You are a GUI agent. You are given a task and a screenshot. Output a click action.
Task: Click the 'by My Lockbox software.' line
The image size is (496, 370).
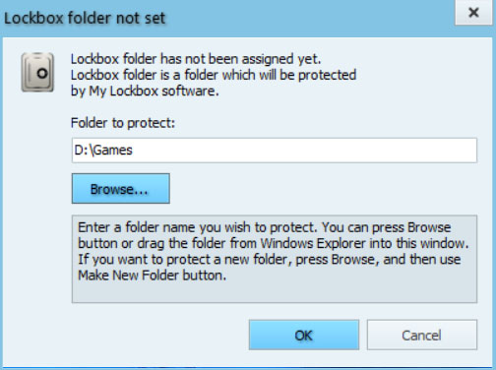[x=145, y=91]
